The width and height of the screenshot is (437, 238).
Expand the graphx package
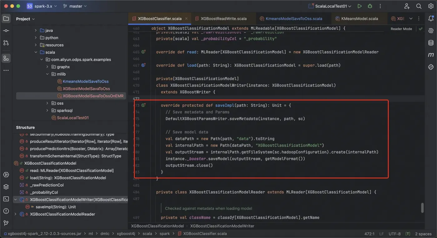point(47,67)
